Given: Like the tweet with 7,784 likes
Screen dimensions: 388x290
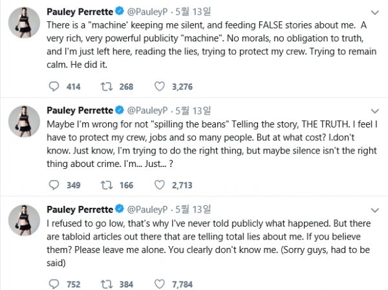Looking at the screenshot, I should point(160,284).
